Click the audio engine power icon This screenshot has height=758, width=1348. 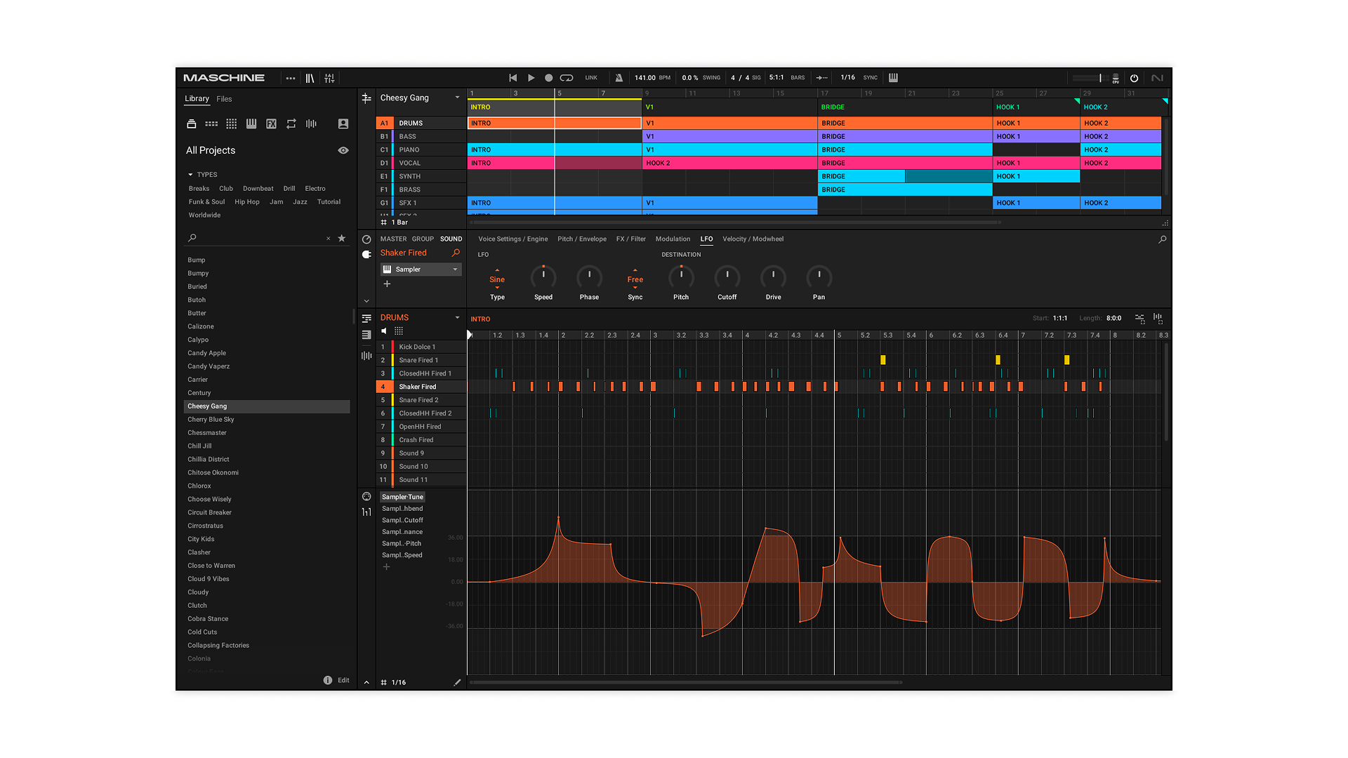(x=1134, y=78)
